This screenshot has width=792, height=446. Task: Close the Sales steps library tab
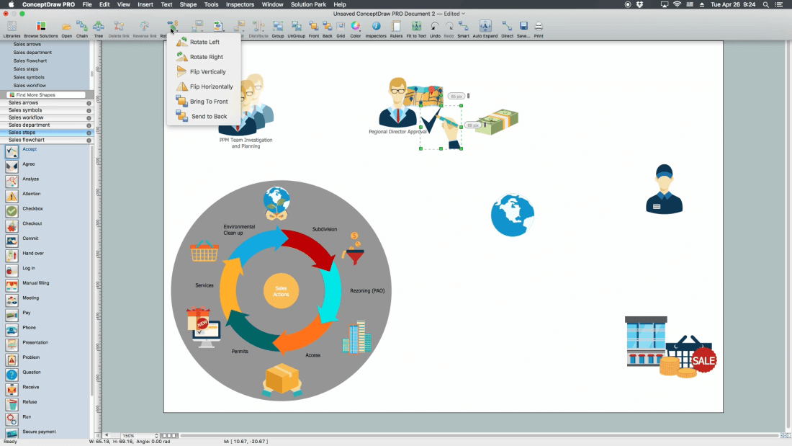tap(89, 133)
